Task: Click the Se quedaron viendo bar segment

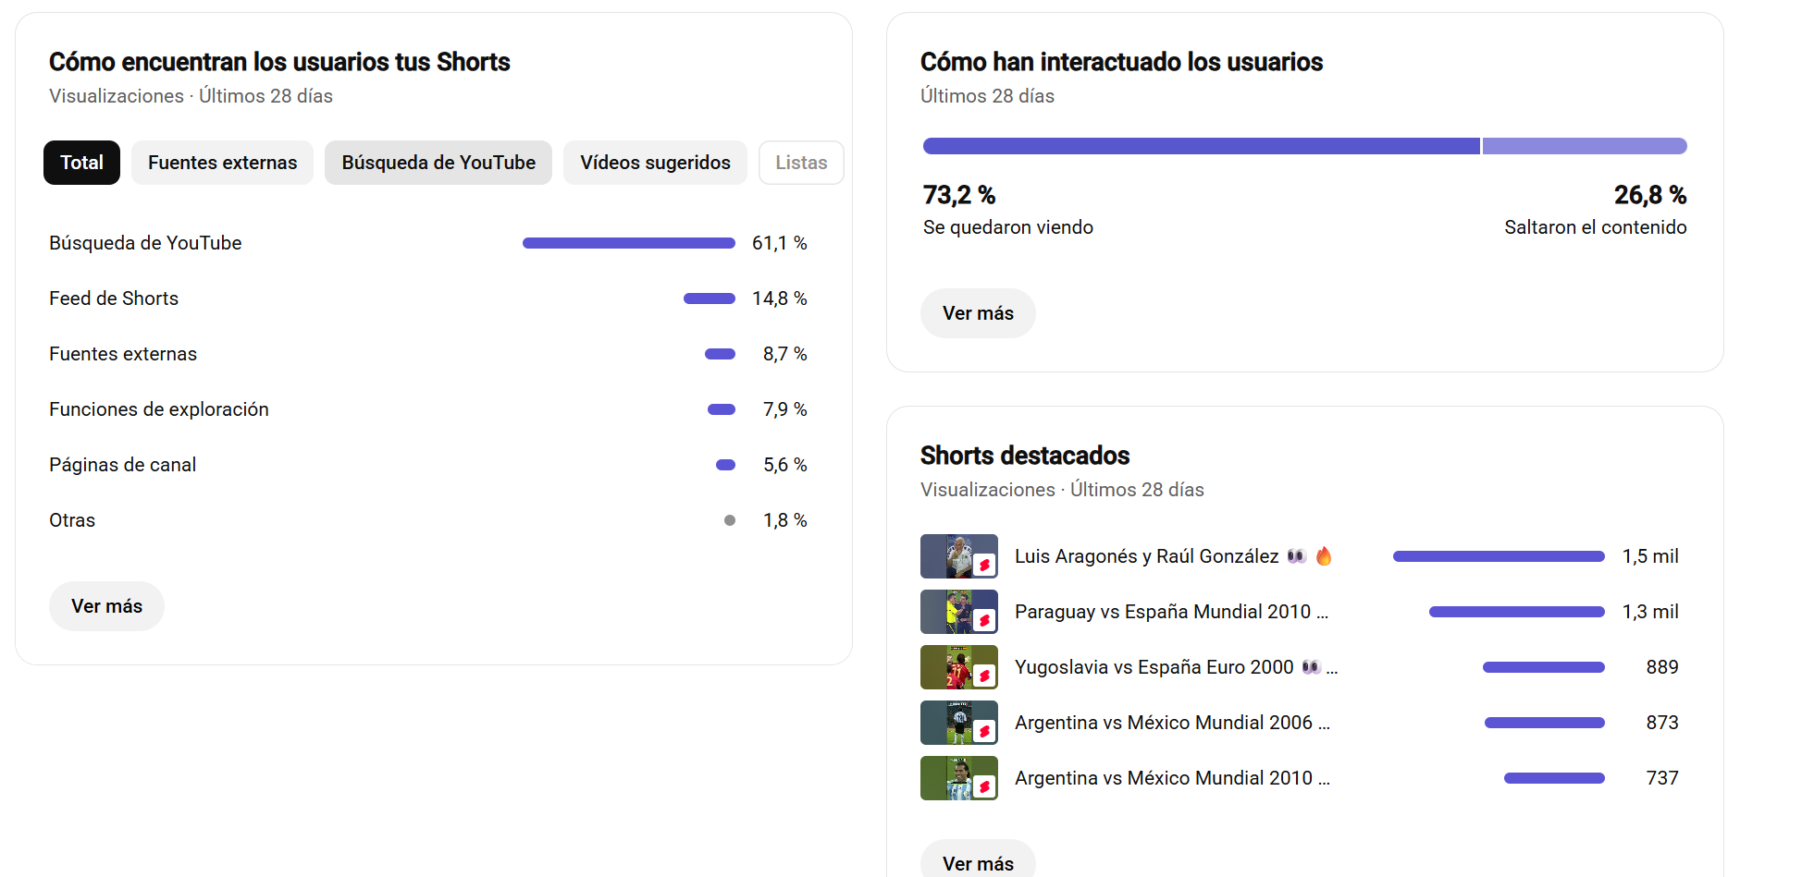Action: (x=1201, y=146)
